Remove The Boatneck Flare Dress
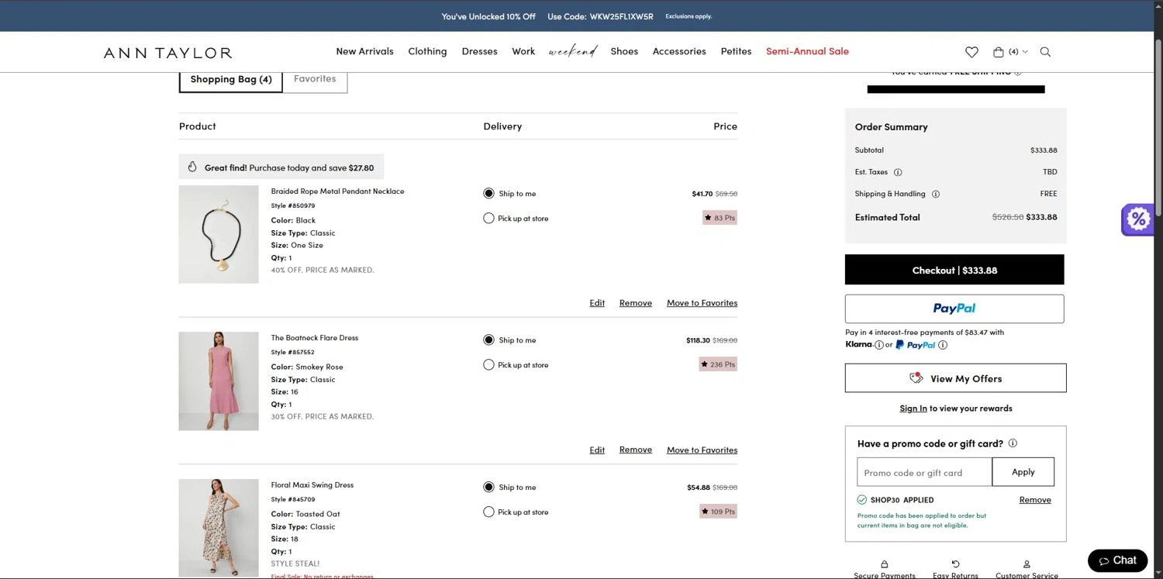The width and height of the screenshot is (1163, 579). [x=636, y=450]
